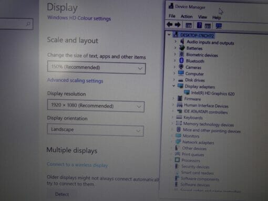Select the Firmware label
Screen dimensions: 268x201
point(192,99)
